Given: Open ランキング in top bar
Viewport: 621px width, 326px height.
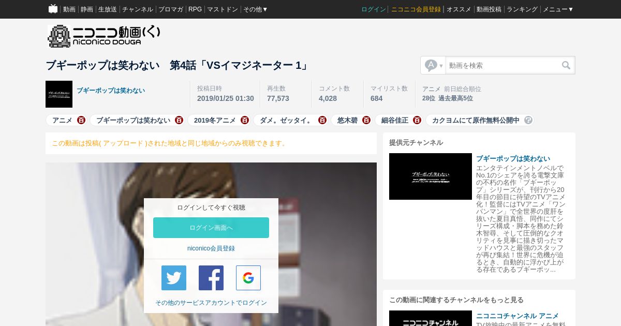Looking at the screenshot, I should [522, 9].
